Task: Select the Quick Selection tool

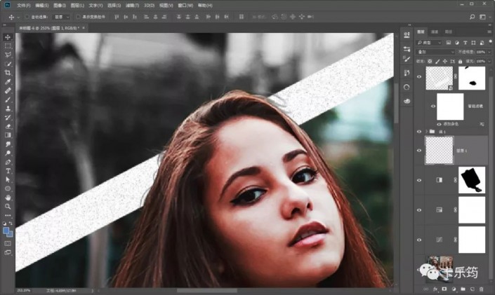Action: [8, 64]
